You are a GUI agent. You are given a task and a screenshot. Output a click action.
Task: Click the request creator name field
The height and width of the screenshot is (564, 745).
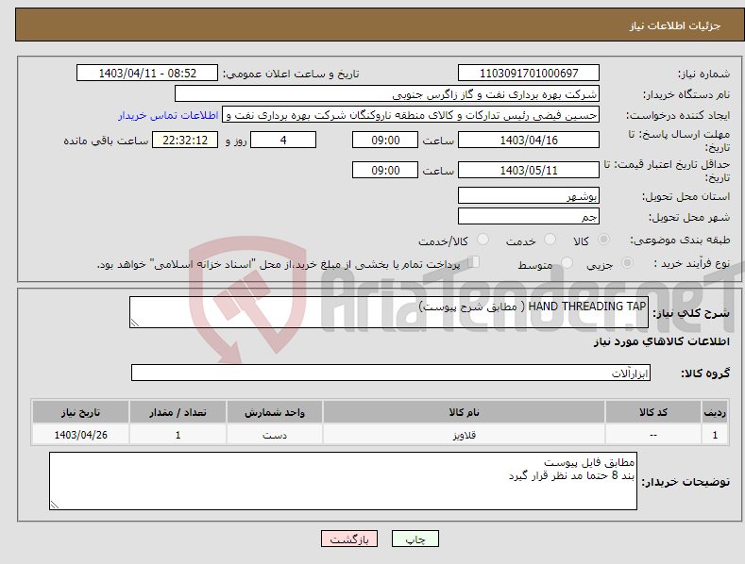411,115
